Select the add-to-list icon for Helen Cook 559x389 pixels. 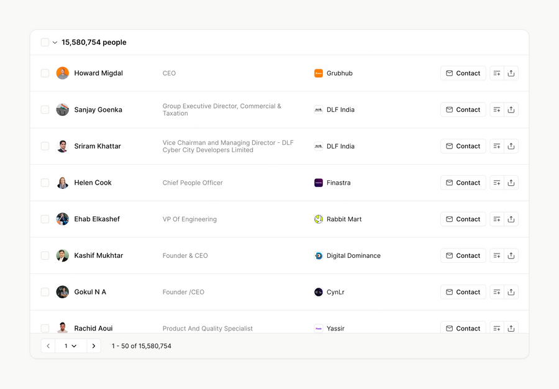[496, 182]
